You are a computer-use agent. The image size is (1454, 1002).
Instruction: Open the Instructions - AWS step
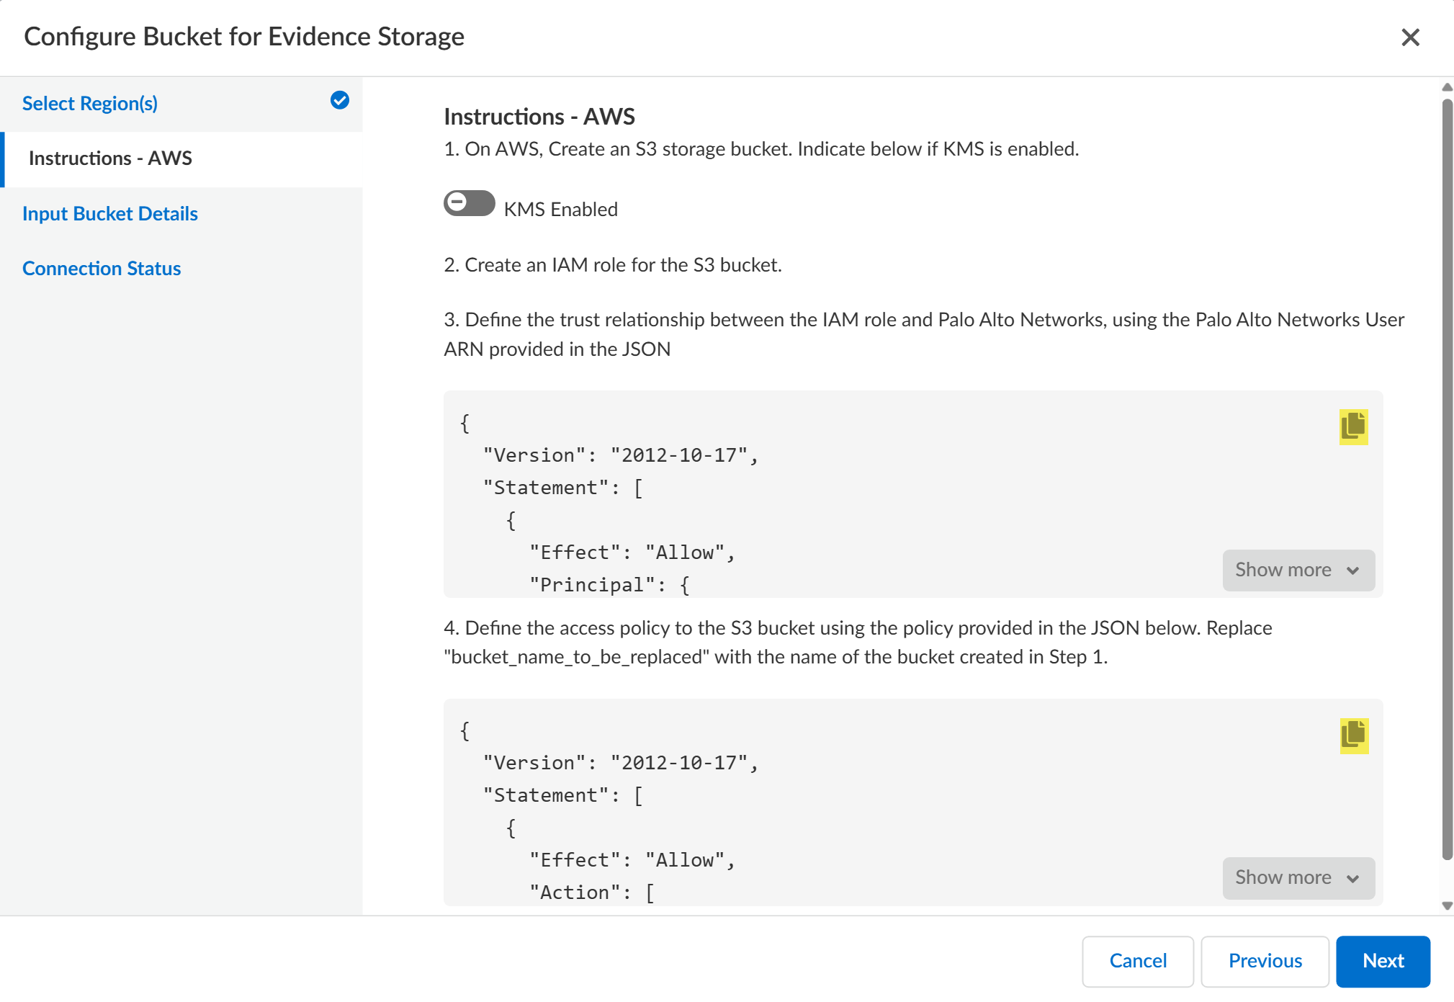(x=110, y=158)
